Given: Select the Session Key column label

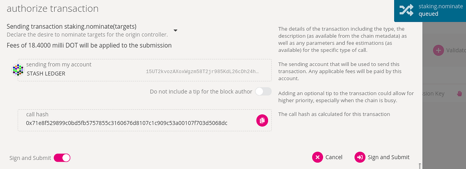Looking at the screenshot, I should point(433,94).
